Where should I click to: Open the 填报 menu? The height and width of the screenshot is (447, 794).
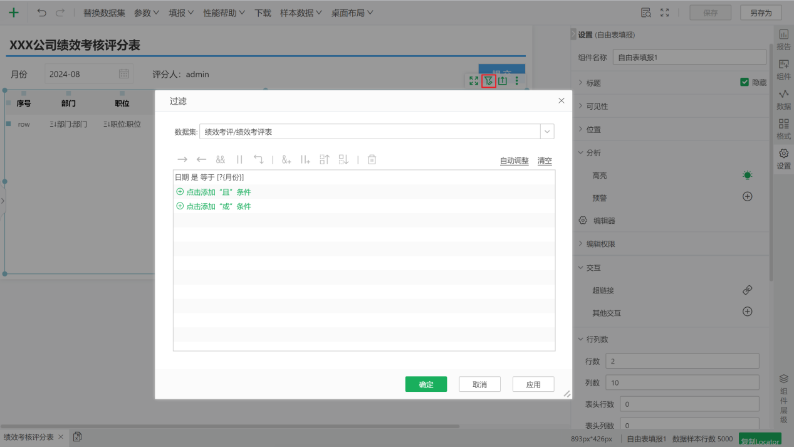[181, 13]
